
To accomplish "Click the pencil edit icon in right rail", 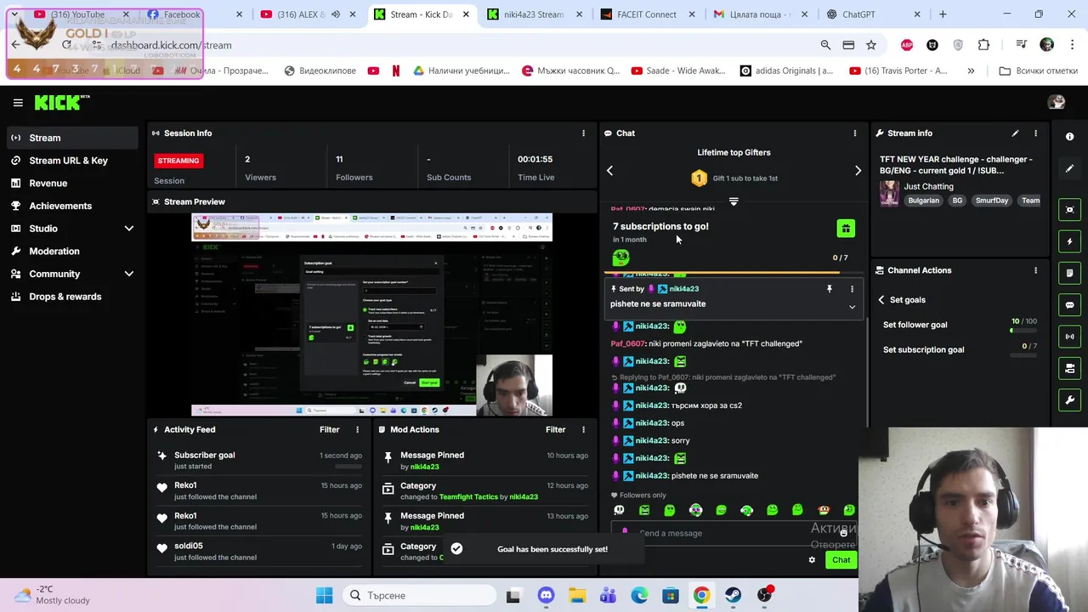I will (1069, 168).
